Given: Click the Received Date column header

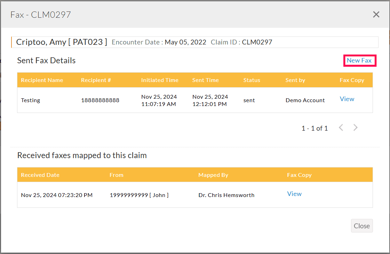Looking at the screenshot, I should 40,175.
